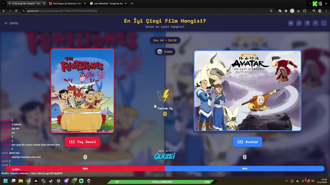Image resolution: width=330 pixels, height=185 pixels.
Task: Click the ÇIKIŞ exit back arrow
Action: point(11,23)
